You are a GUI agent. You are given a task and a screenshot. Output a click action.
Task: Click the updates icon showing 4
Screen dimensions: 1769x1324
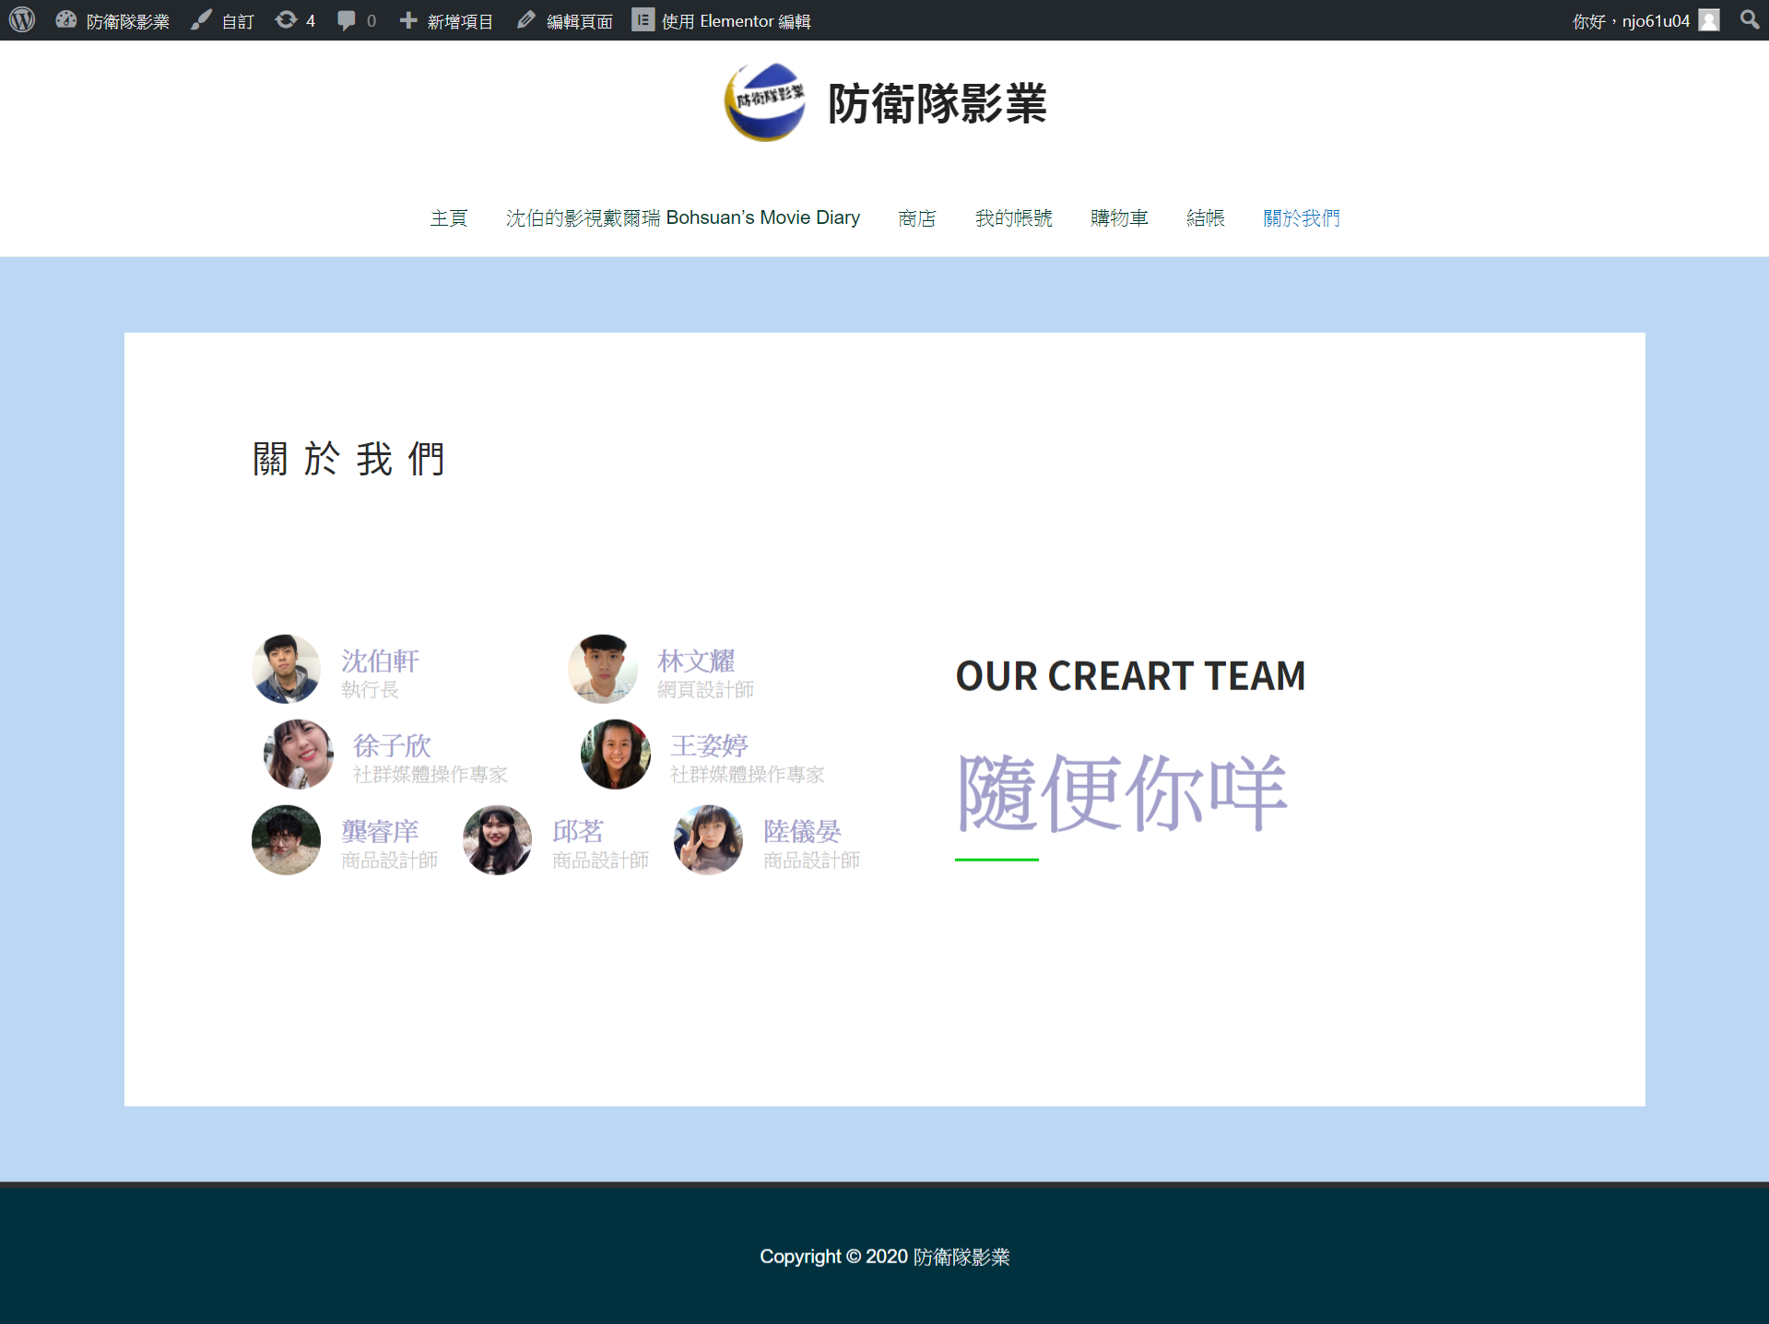pos(286,20)
